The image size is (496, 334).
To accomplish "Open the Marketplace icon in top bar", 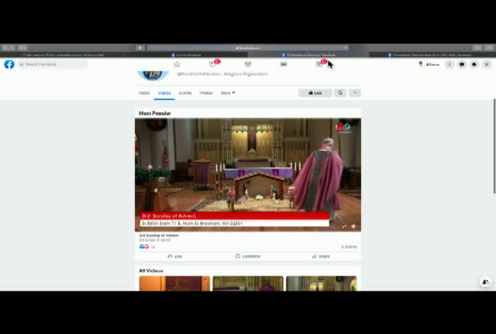I will click(248, 65).
